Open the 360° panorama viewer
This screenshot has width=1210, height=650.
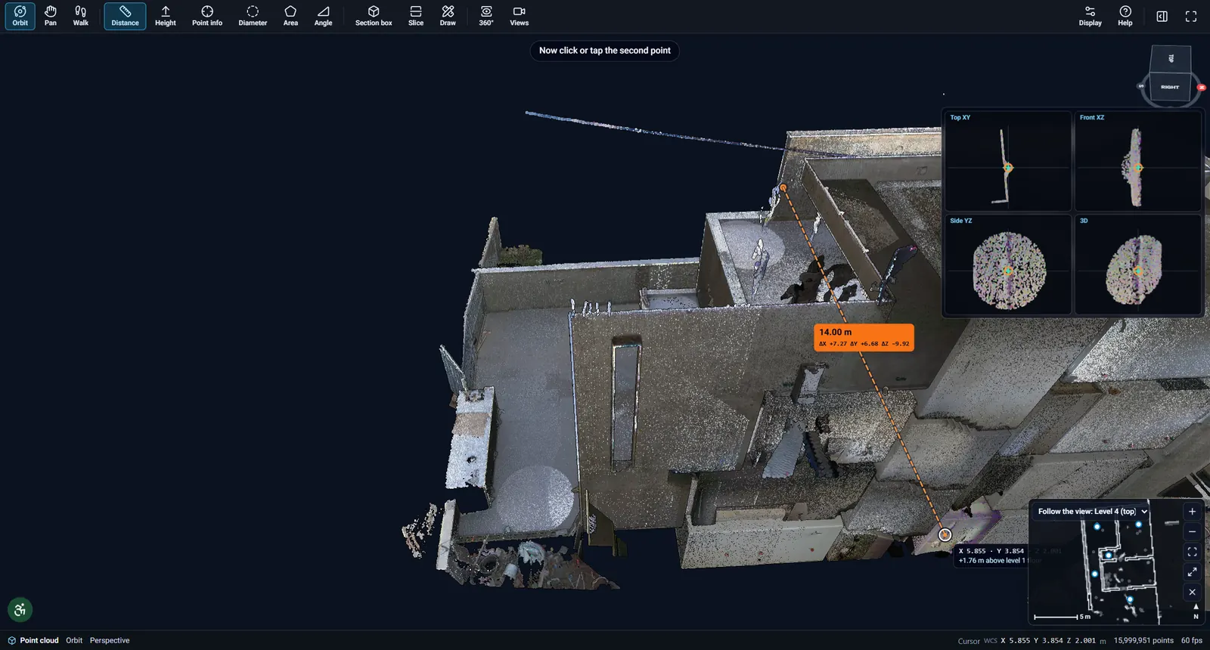(x=486, y=16)
